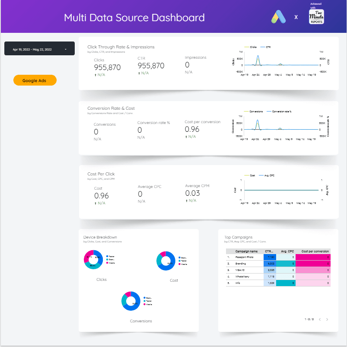Click the Google Ads logo in header

pyautogui.click(x=278, y=17)
